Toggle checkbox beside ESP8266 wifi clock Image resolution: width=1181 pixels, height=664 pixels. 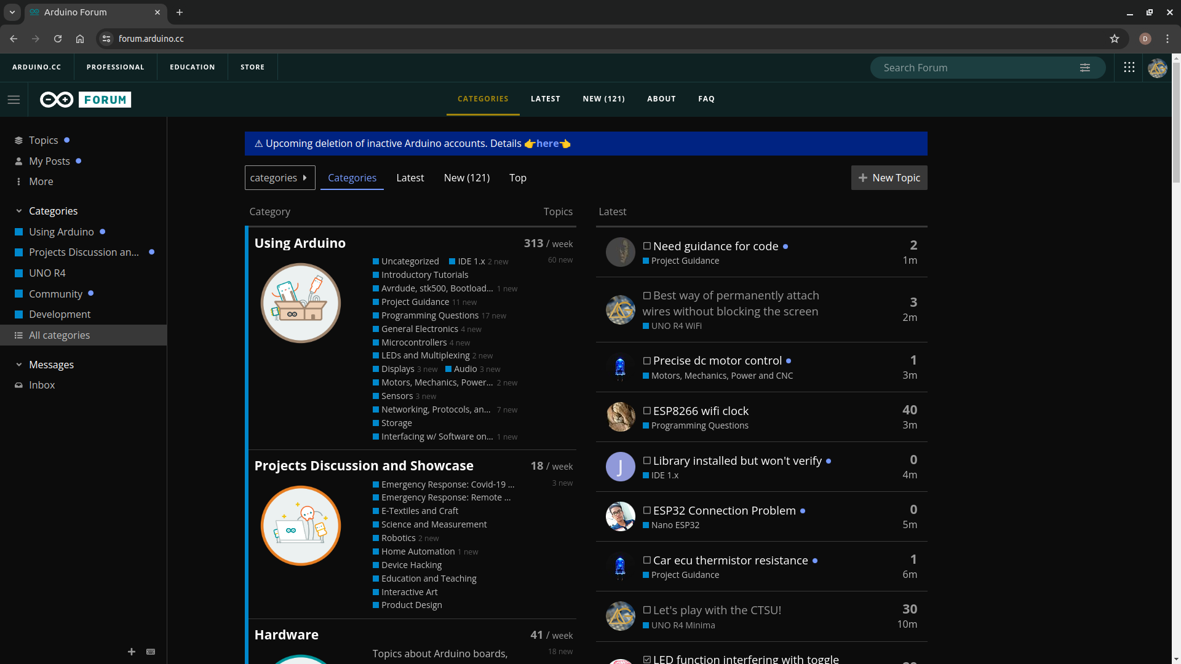[x=647, y=411]
